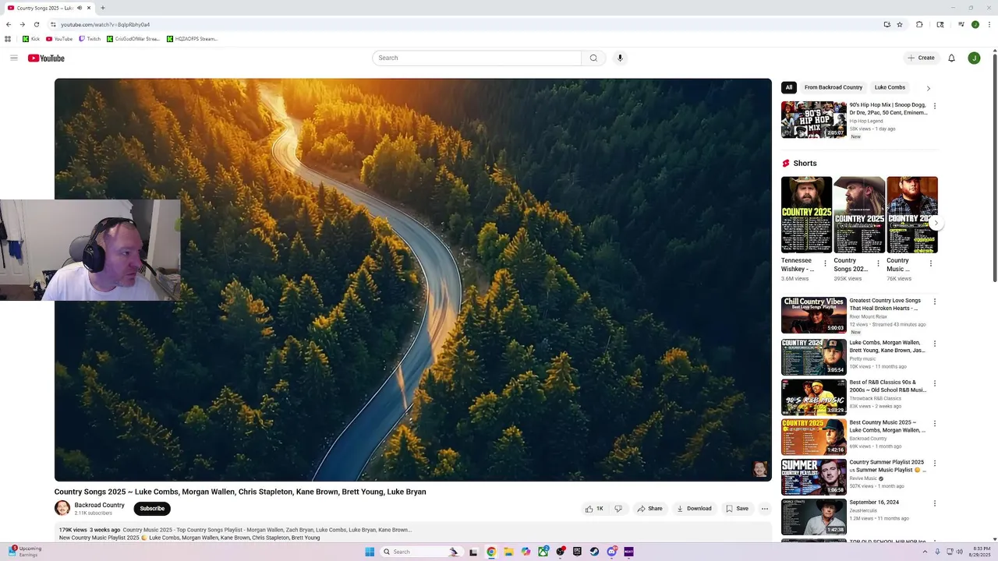Open Backroad Country channel avatar

(x=62, y=508)
